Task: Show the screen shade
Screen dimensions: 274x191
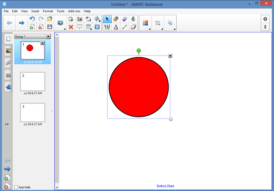Action: pos(79,27)
